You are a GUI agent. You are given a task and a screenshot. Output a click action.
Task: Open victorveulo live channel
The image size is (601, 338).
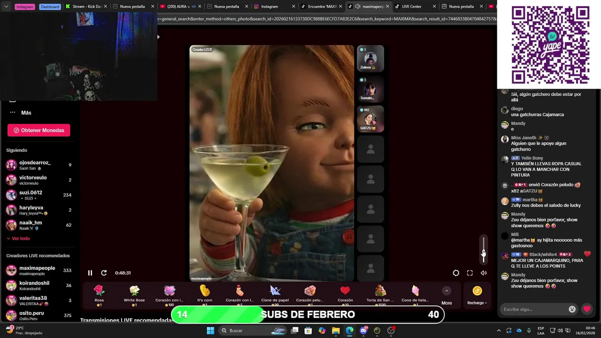pos(39,180)
